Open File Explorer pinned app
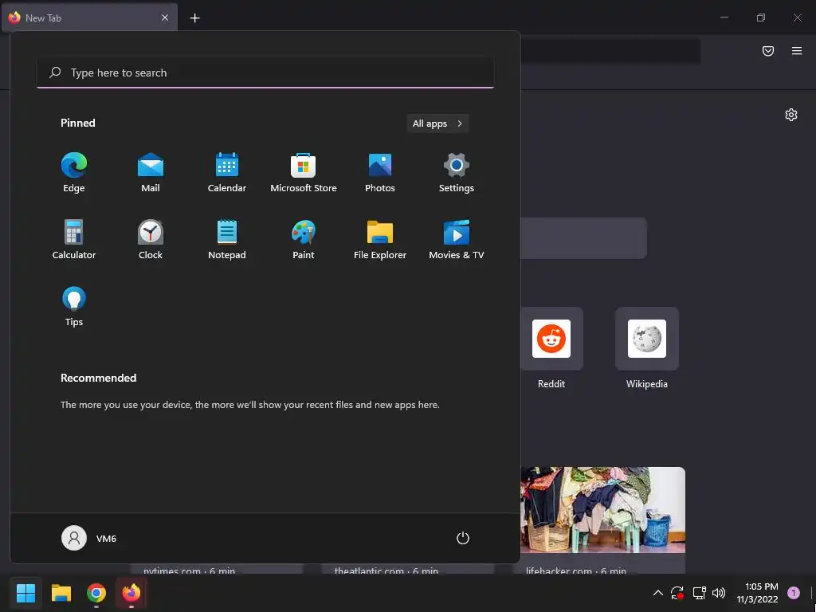 [380, 239]
